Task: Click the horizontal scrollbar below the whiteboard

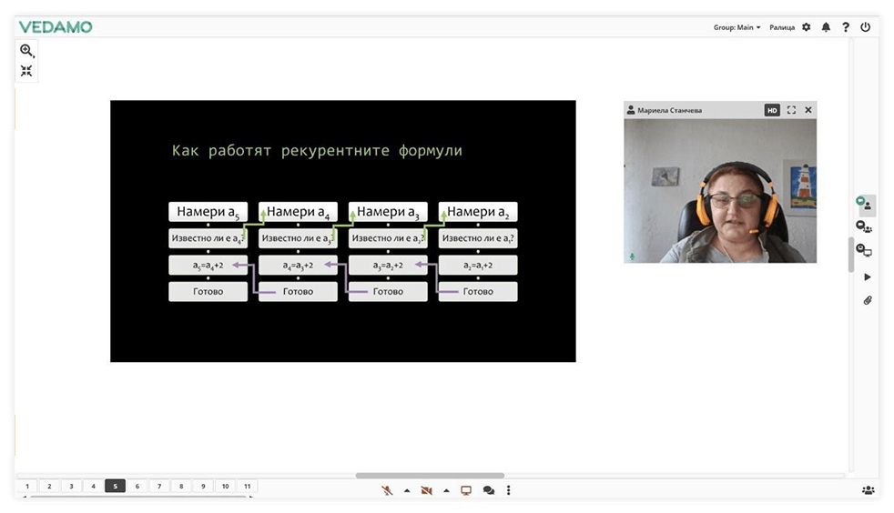Action: (430, 475)
